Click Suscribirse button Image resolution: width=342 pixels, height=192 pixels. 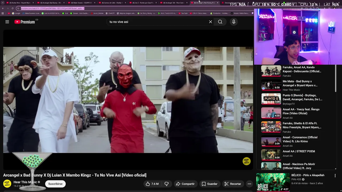coord(55,184)
